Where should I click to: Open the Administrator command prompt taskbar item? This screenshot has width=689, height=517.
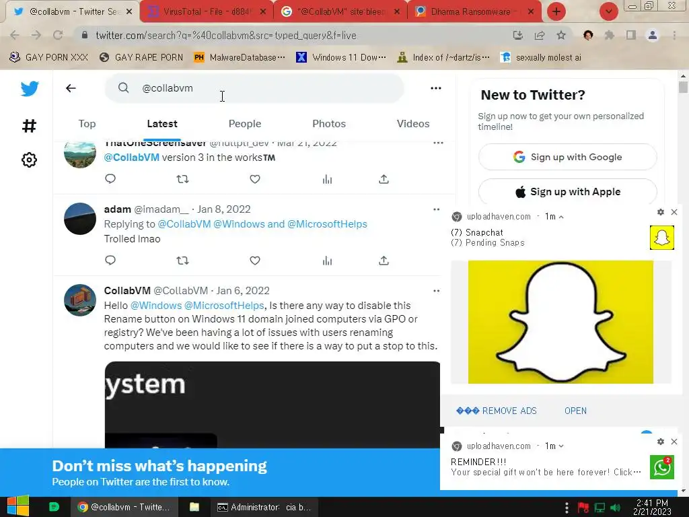(264, 508)
